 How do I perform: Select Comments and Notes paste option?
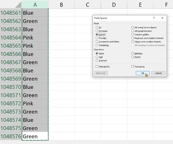coord(97,42)
